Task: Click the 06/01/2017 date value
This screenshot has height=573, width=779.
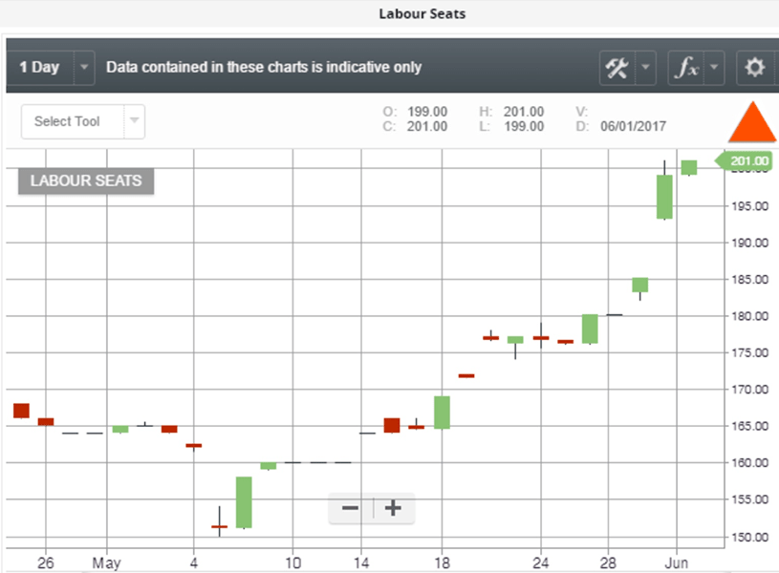Action: pos(633,127)
